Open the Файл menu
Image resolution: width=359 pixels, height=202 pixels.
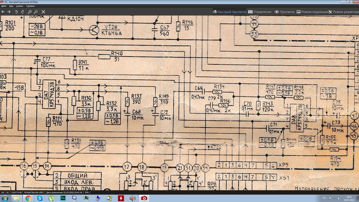point(4,6)
